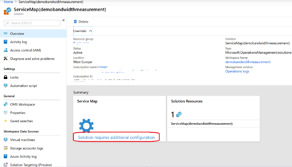Click the ServiceMap solution logo icon

click(7, 11)
